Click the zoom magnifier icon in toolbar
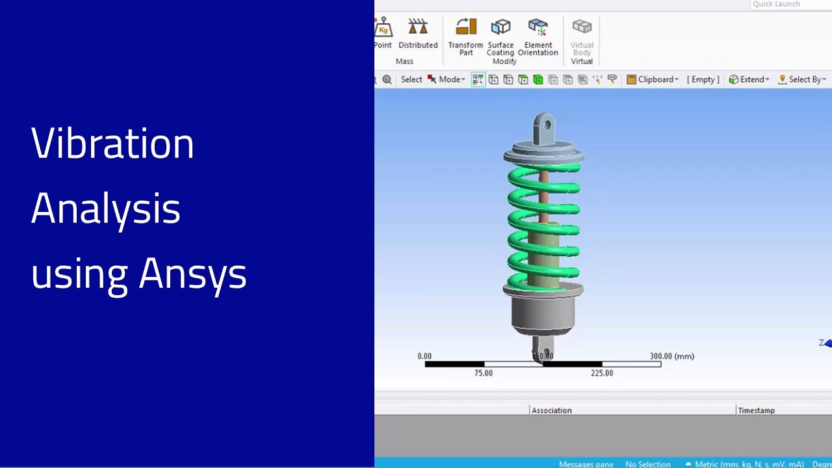Screen dimensions: 832x468 (x=387, y=79)
